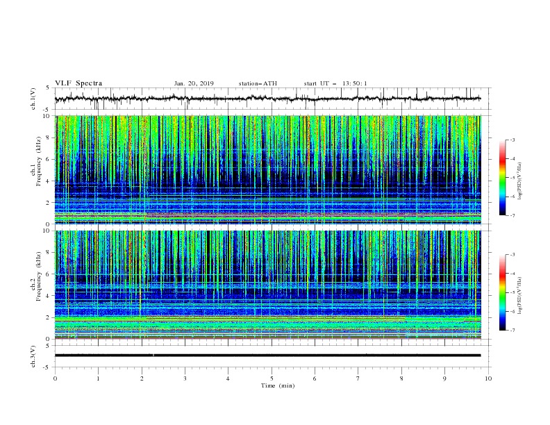This screenshot has height=425, width=550.
Task: Click the "Time (min)" x-axis label
Action: tap(278, 385)
